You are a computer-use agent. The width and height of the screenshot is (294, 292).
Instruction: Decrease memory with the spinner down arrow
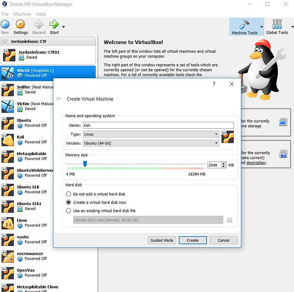click(223, 166)
